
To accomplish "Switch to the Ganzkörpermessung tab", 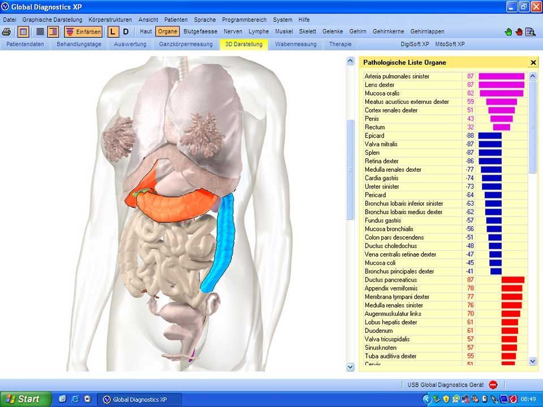I will pos(186,44).
